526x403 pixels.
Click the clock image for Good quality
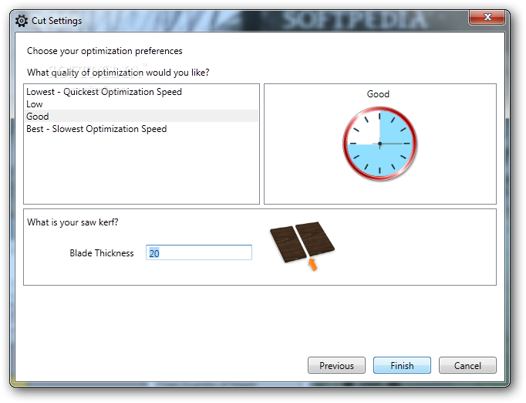[x=379, y=144]
